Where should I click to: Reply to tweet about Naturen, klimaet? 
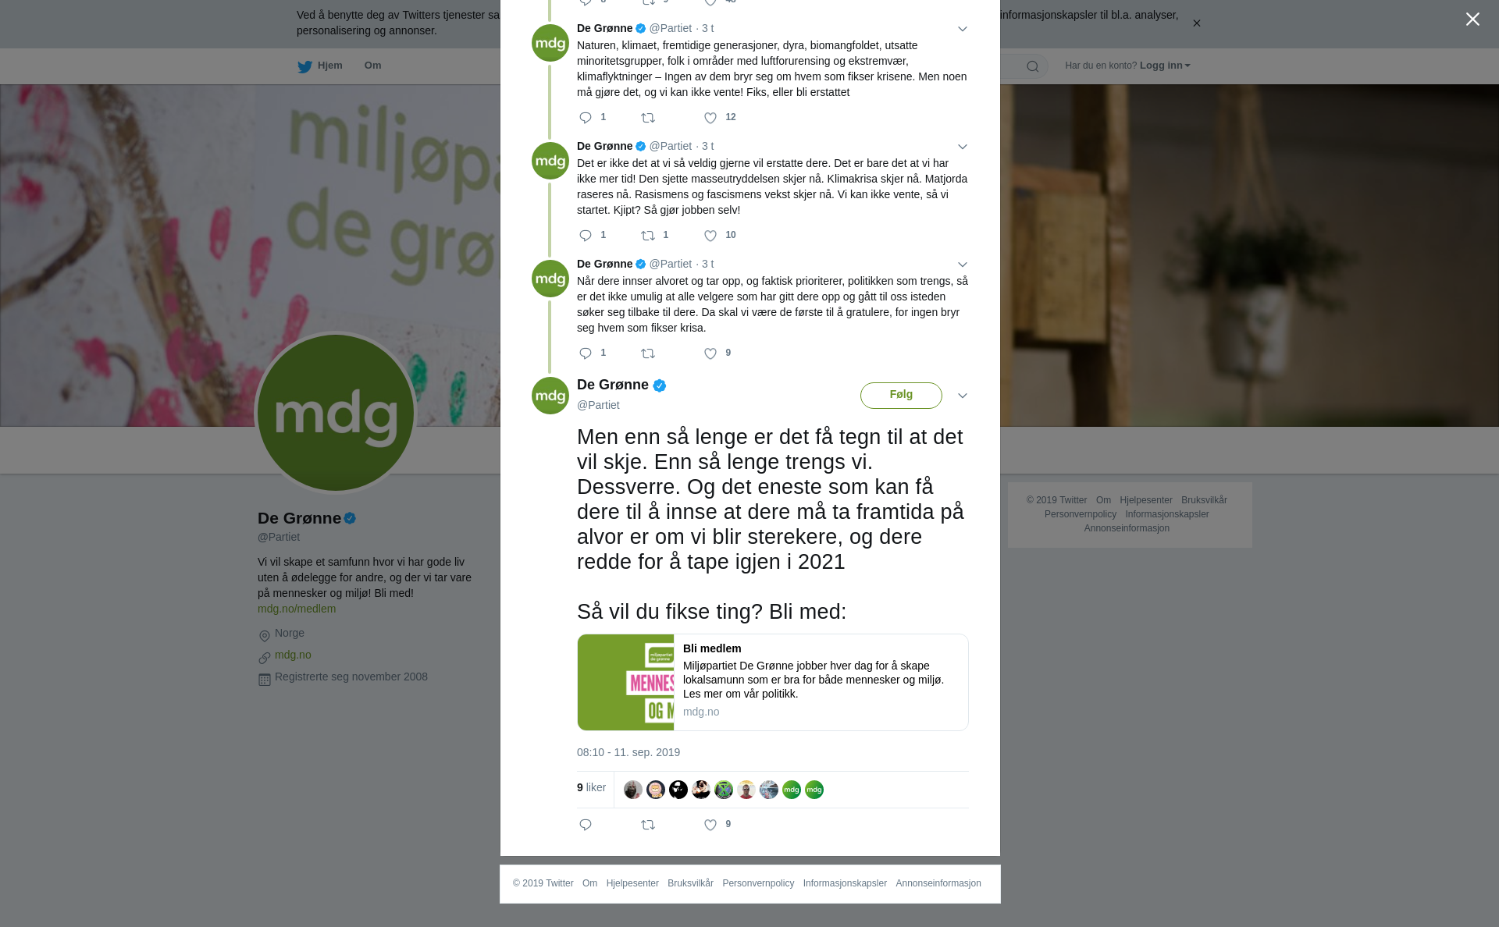(x=586, y=118)
